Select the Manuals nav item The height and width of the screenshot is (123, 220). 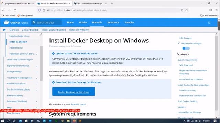tap(97, 22)
